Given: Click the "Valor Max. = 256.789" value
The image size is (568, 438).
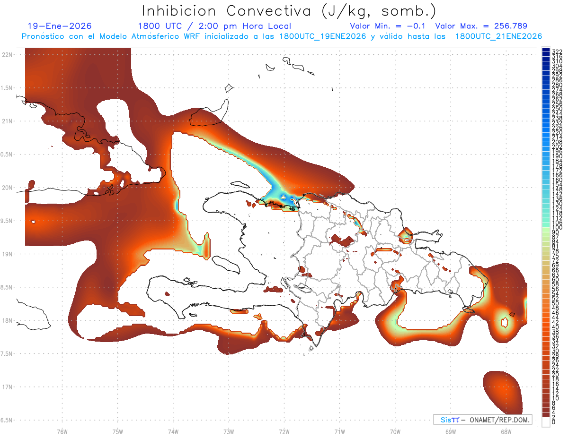Looking at the screenshot, I should point(481,26).
